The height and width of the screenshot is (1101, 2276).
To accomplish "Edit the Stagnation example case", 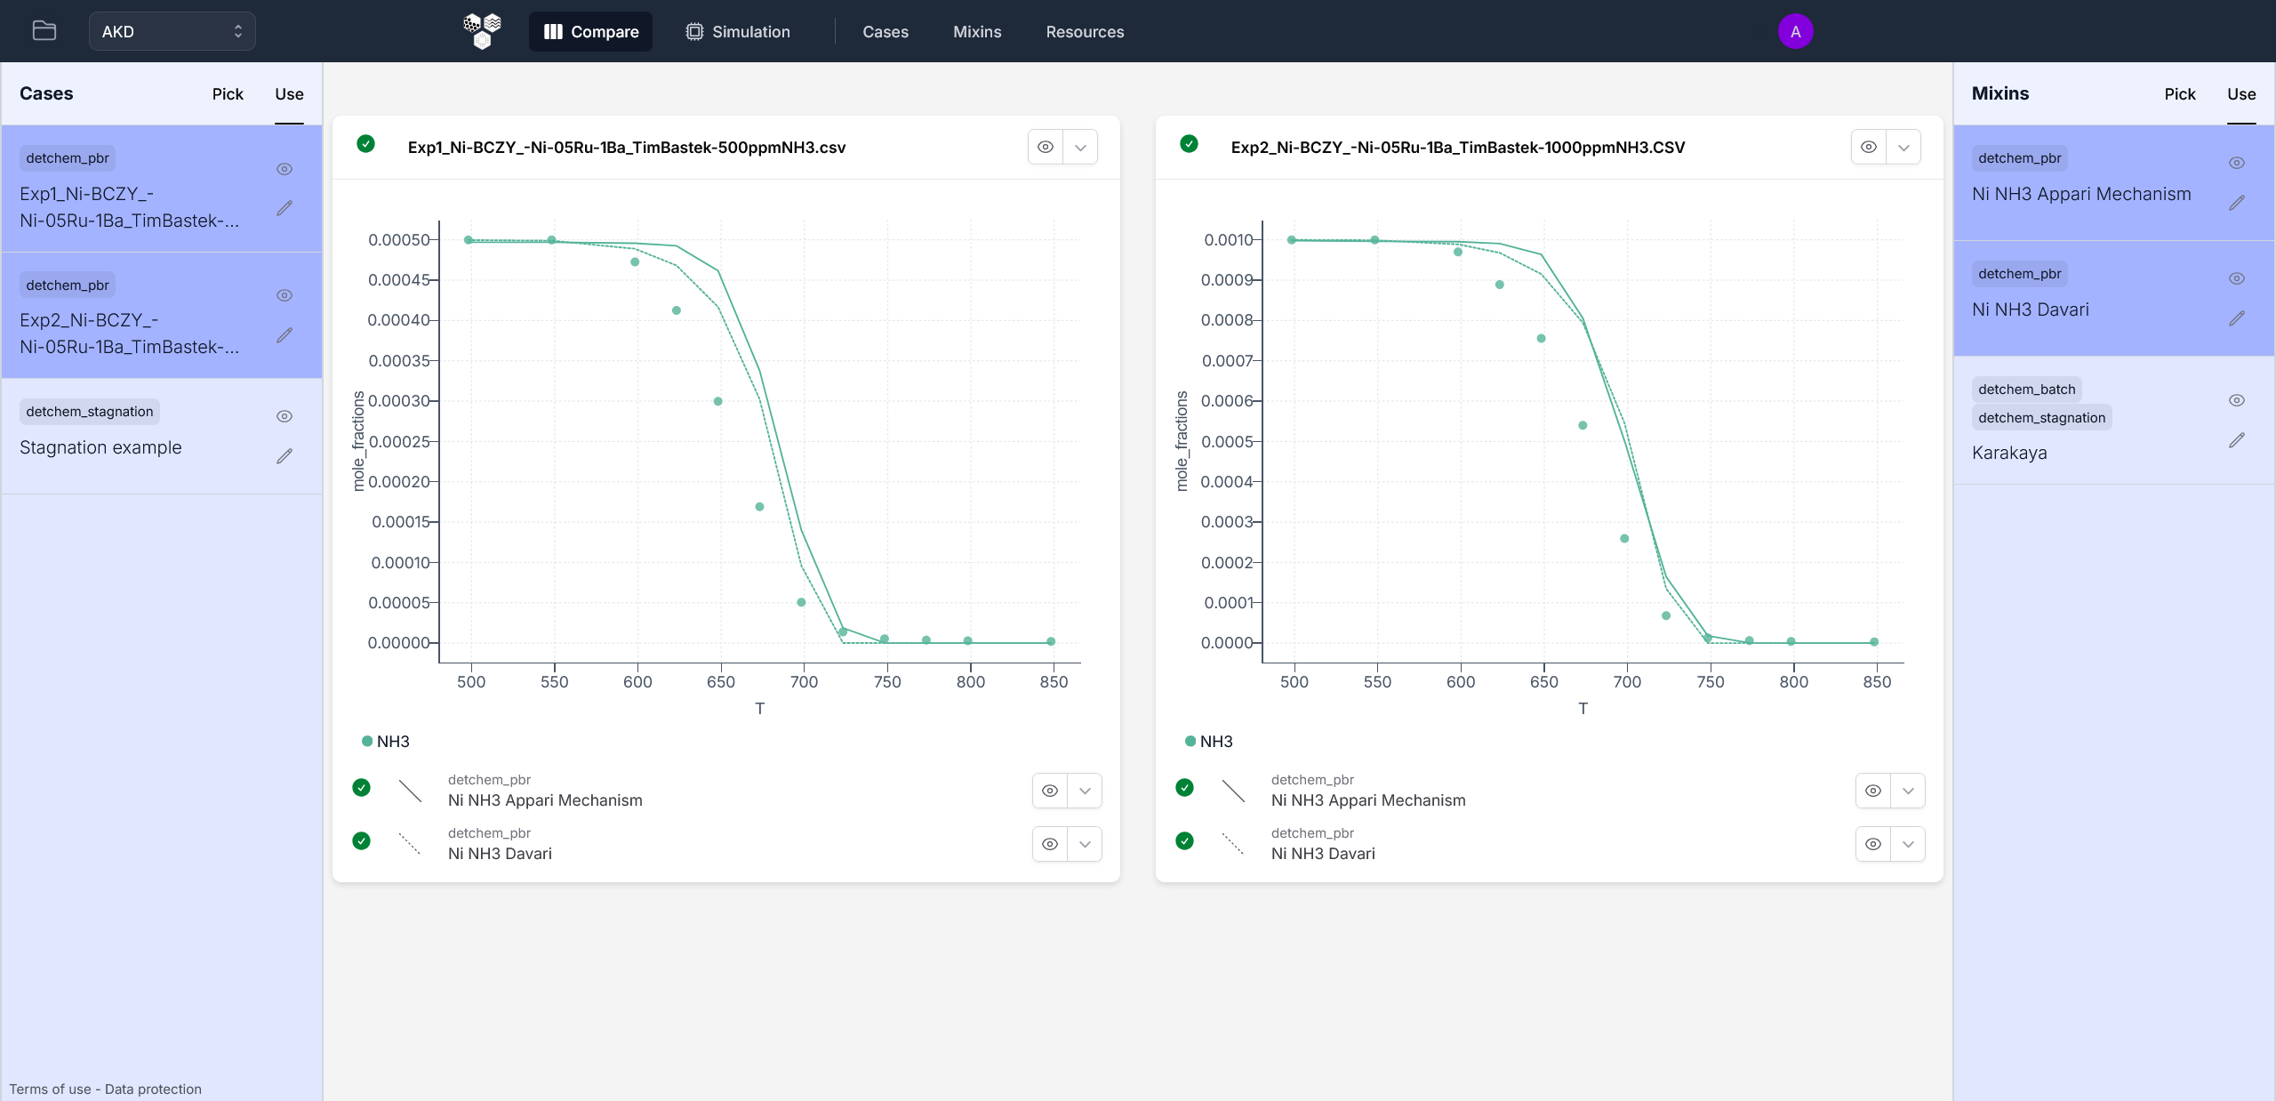I will tap(284, 456).
